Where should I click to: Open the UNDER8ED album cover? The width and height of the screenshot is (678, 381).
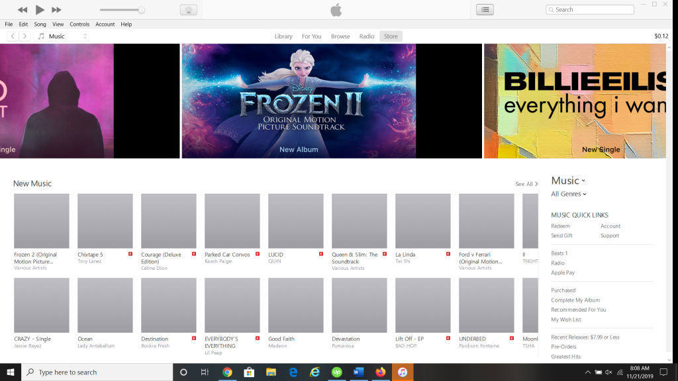point(487,305)
